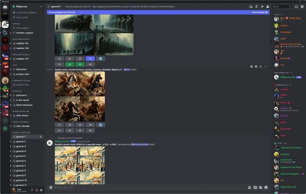This screenshot has width=306, height=194.
Task: Toggle channel notification mute bell icon
Action: point(256,6)
